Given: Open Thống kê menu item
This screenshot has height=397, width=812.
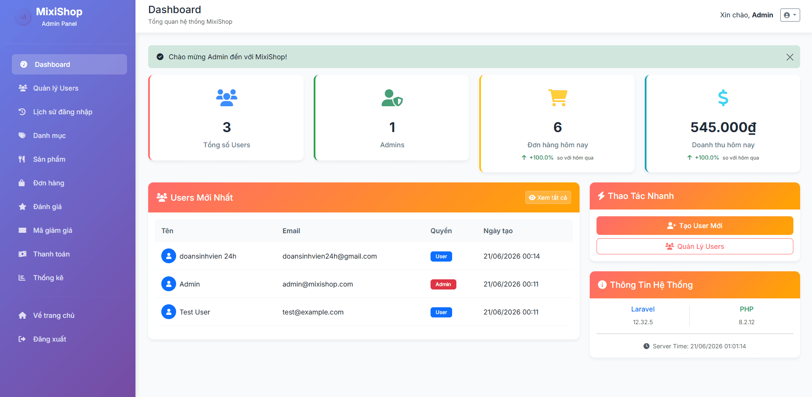Looking at the screenshot, I should pyautogui.click(x=69, y=278).
